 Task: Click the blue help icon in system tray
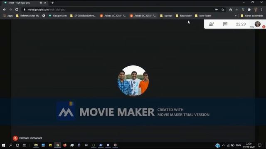click(x=218, y=145)
